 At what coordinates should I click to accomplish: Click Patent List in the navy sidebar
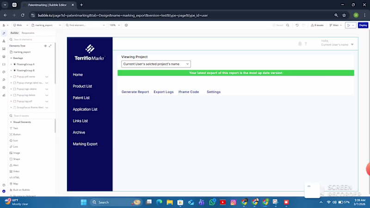81,98
